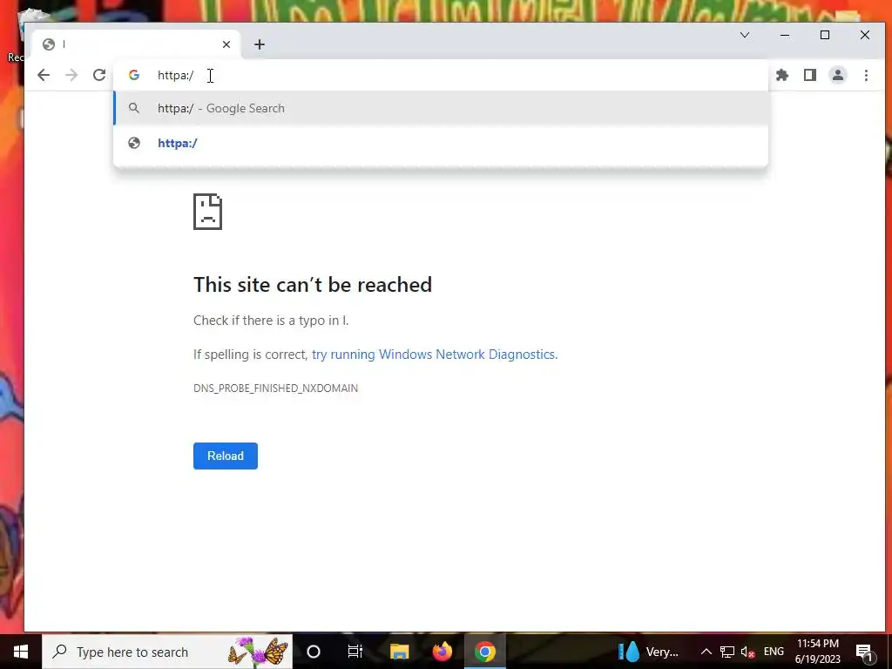
Task: Click the muted volume tray icon
Action: click(x=747, y=652)
